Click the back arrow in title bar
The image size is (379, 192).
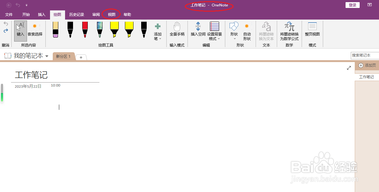point(9,5)
